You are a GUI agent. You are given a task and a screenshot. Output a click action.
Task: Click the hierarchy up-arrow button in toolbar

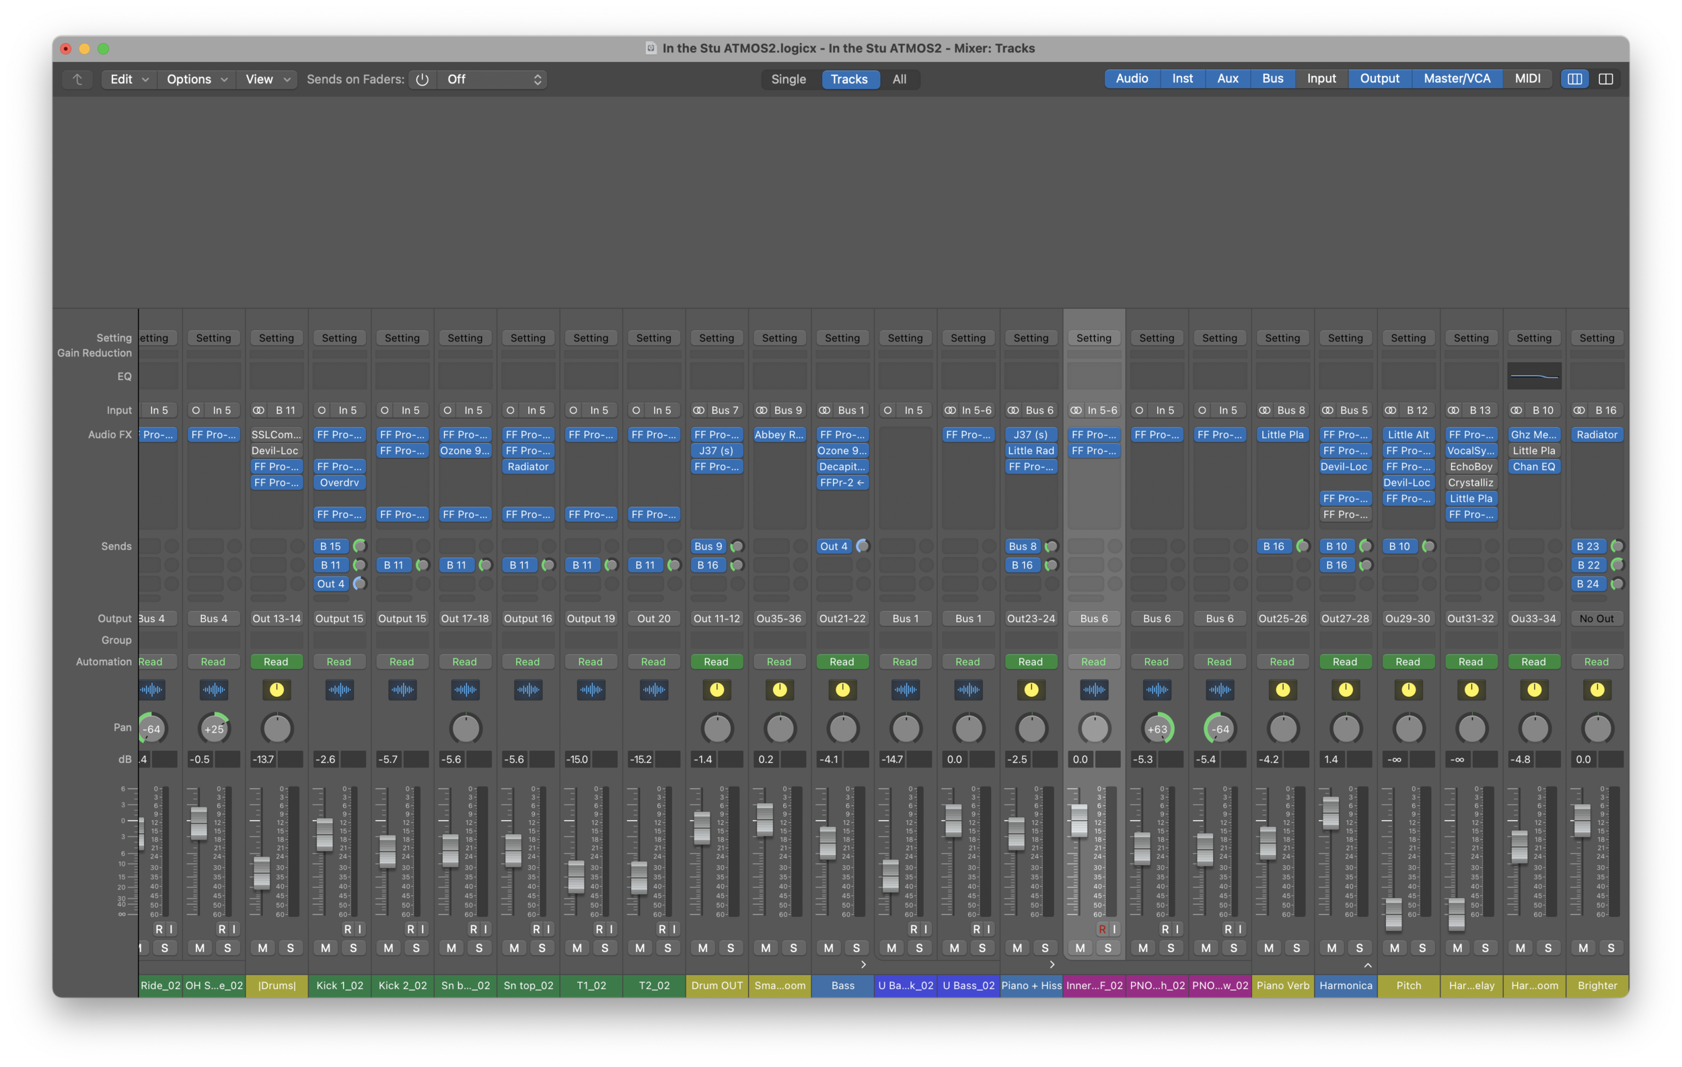pyautogui.click(x=77, y=79)
